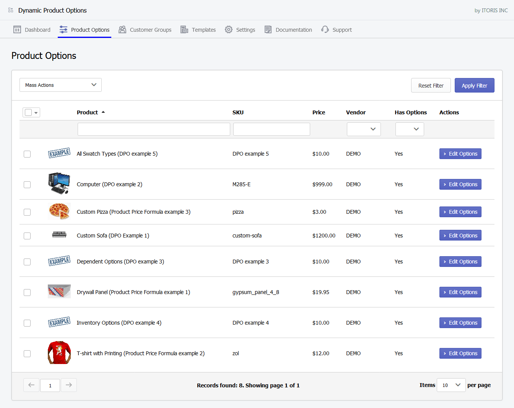Open the Has Options filter dropdown

coord(410,129)
